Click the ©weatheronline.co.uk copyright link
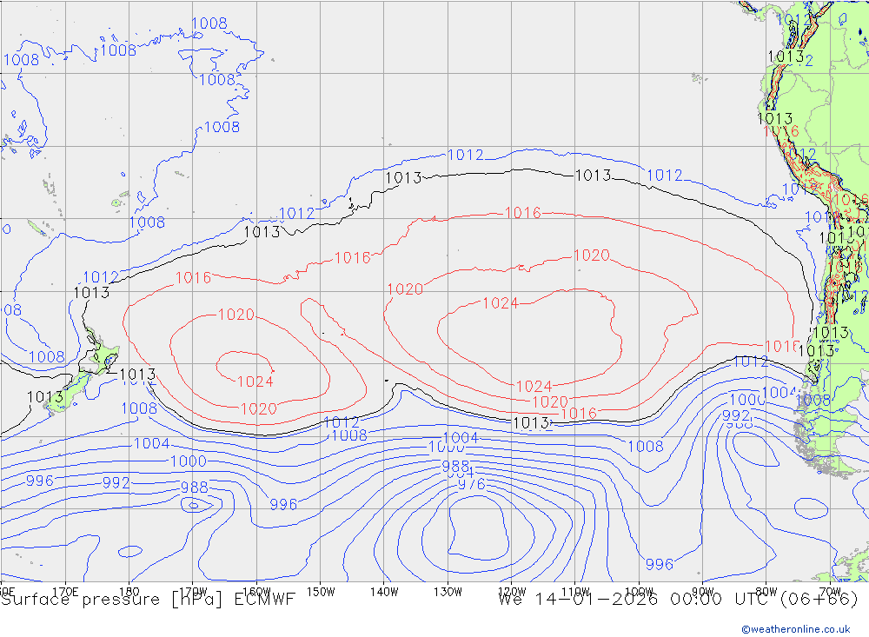 (795, 629)
